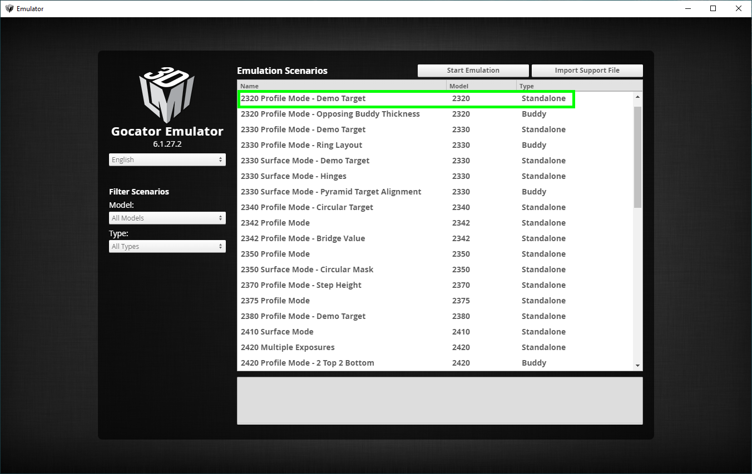Select 2370 Profile Mode - Step Height scenario

click(x=301, y=285)
